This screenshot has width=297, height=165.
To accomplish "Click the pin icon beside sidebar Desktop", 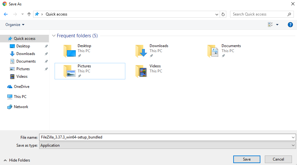I will pos(46,46).
